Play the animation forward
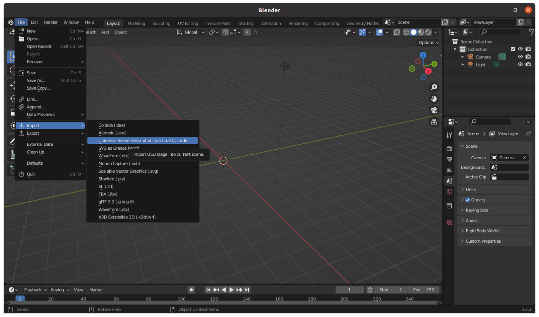The height and width of the screenshot is (317, 539). tap(231, 290)
